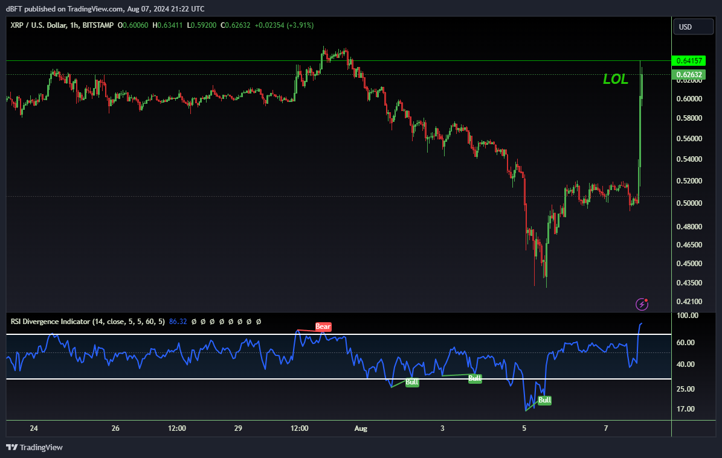The height and width of the screenshot is (458, 722).
Task: Click the 0.48000 price axis label
Action: coord(689,226)
